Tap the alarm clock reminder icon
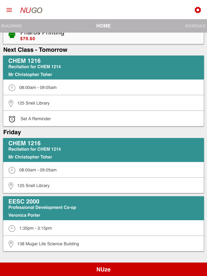 click(x=12, y=119)
